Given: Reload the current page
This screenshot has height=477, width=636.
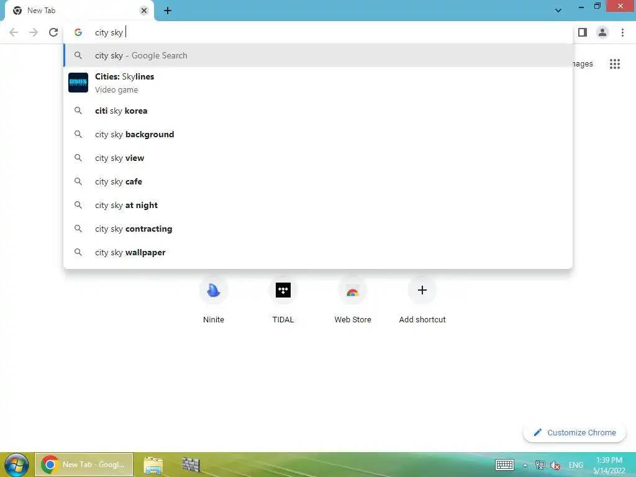Looking at the screenshot, I should pyautogui.click(x=53, y=32).
